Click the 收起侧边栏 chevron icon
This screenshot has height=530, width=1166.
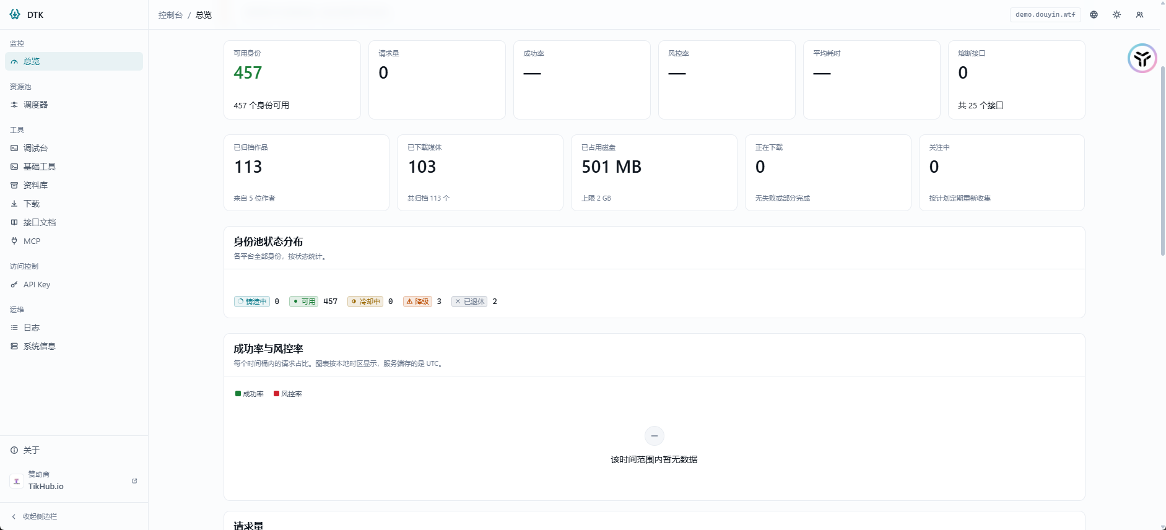pos(14,516)
